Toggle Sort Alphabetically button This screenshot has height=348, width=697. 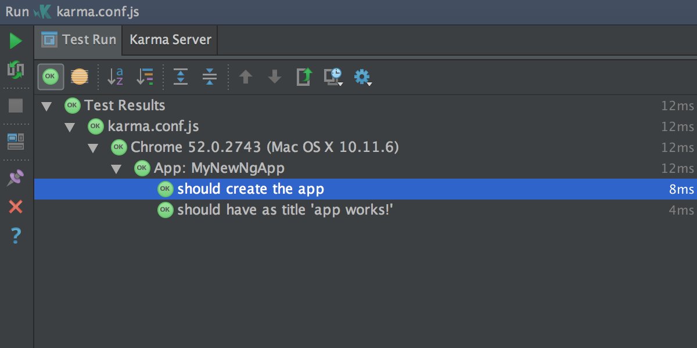click(115, 76)
